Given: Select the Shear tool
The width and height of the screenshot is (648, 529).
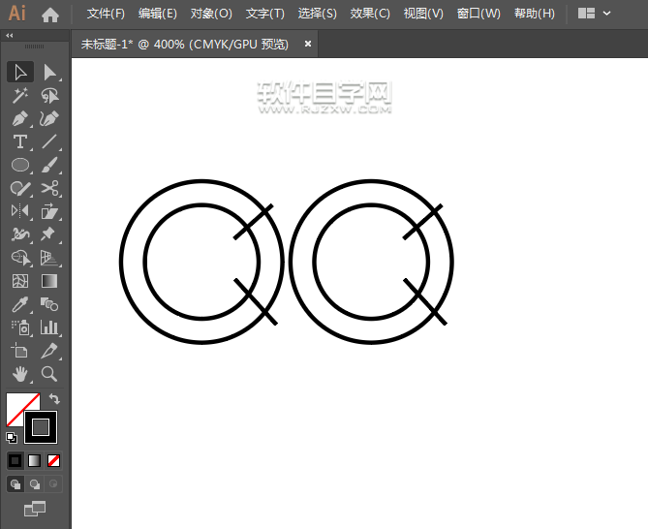Looking at the screenshot, I should (x=49, y=211).
